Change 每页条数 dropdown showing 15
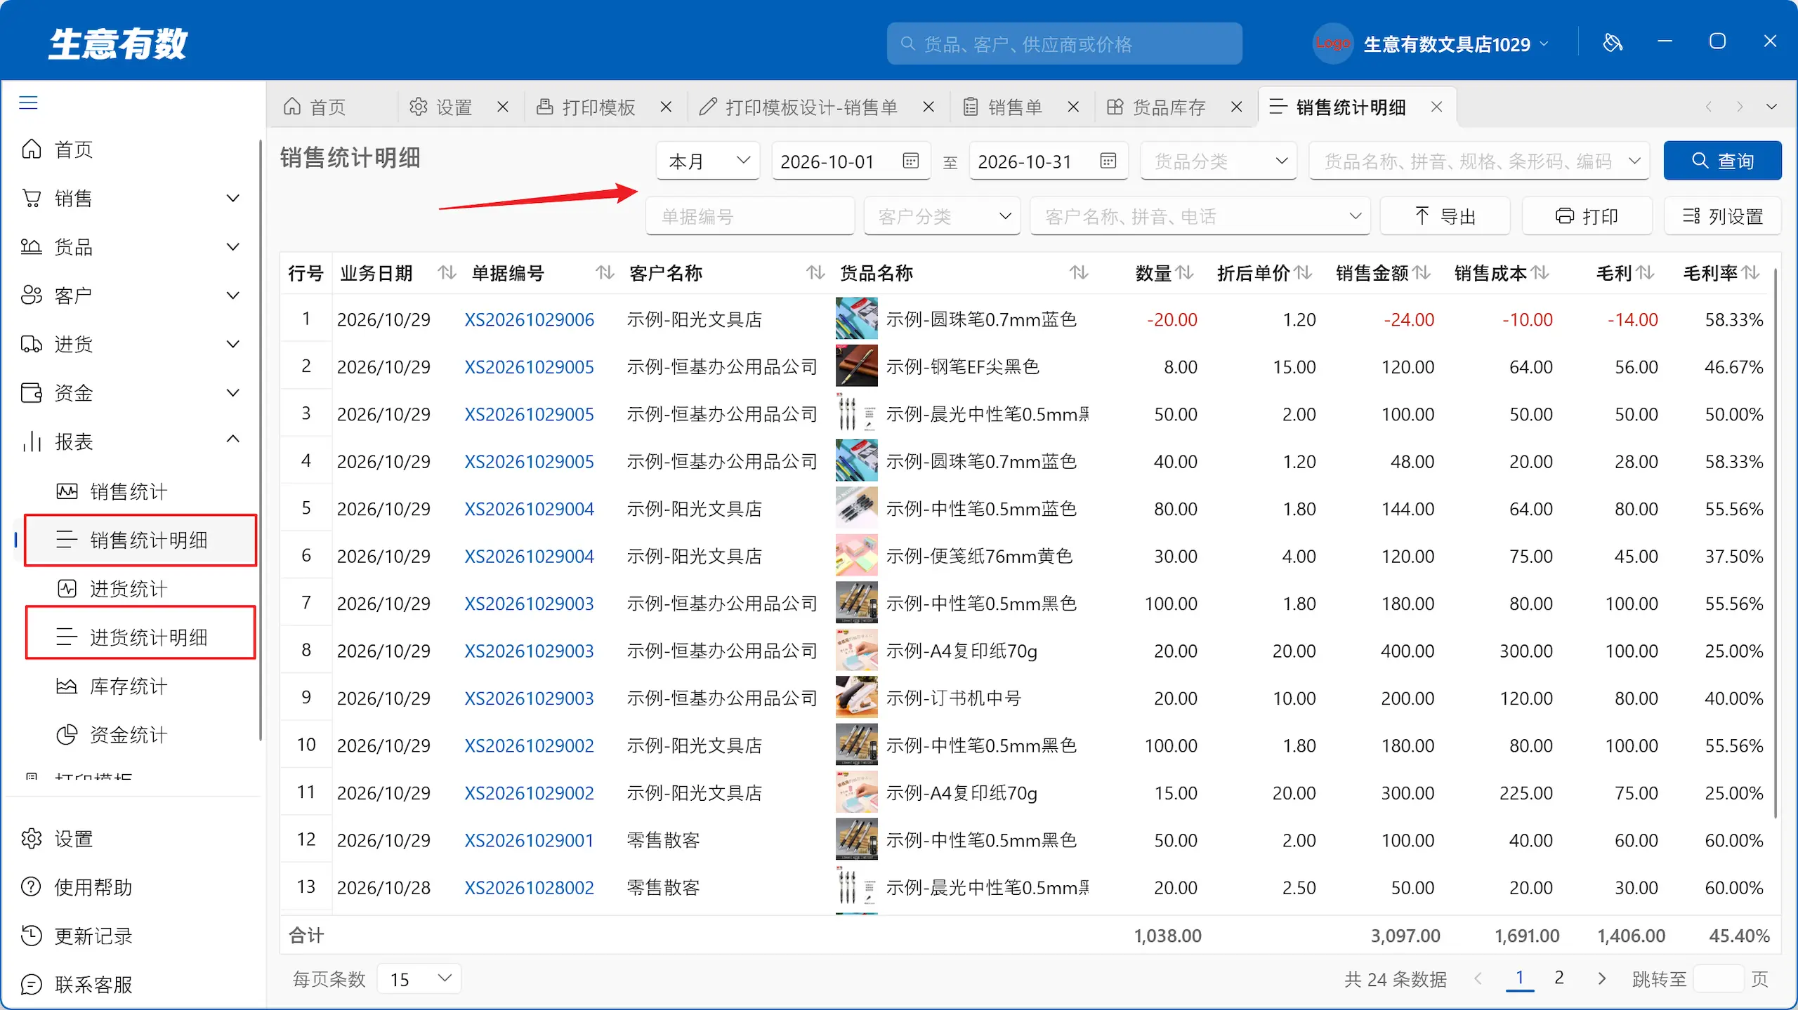The height and width of the screenshot is (1010, 1798). point(419,978)
